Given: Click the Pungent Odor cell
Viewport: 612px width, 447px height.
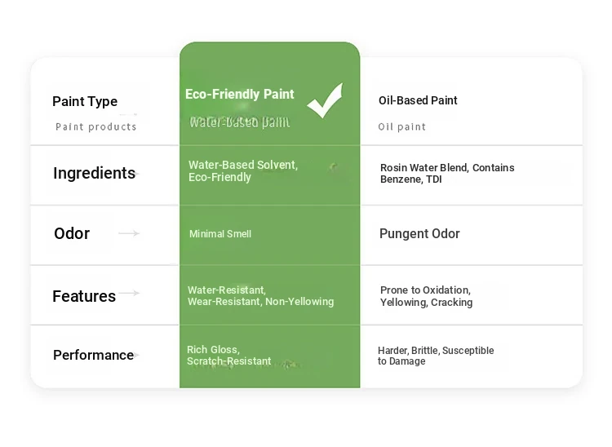Looking at the screenshot, I should [x=419, y=234].
